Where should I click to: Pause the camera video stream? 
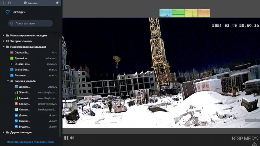(x=66, y=138)
